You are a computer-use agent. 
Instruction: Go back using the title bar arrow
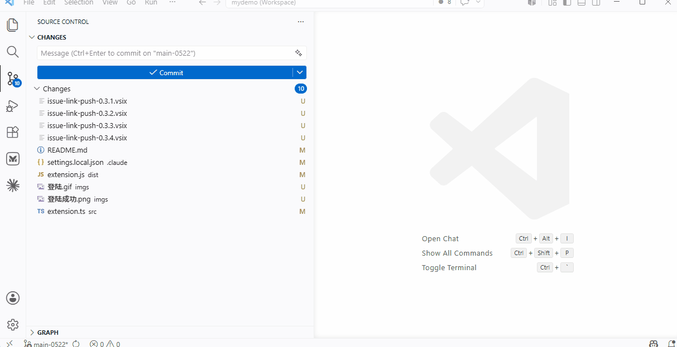[202, 3]
